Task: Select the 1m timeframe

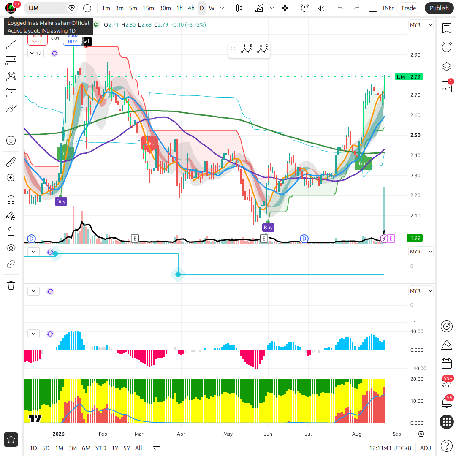Action: coord(106,8)
